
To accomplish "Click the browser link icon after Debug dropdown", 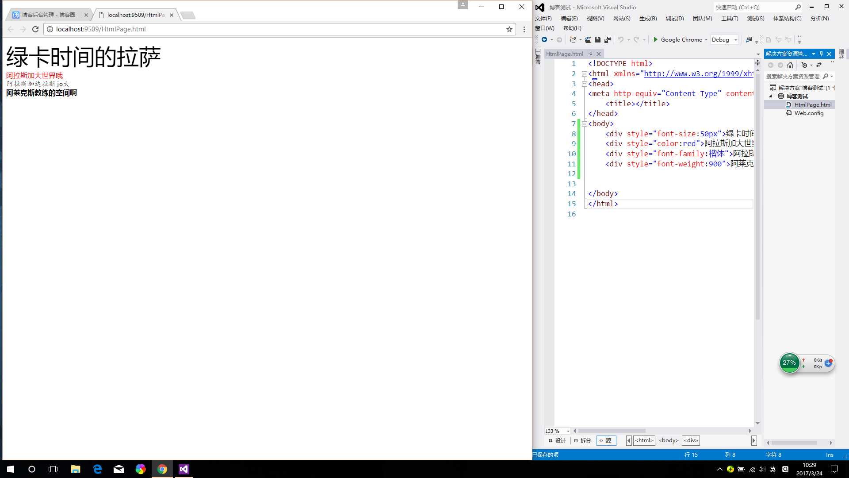I will [x=749, y=40].
